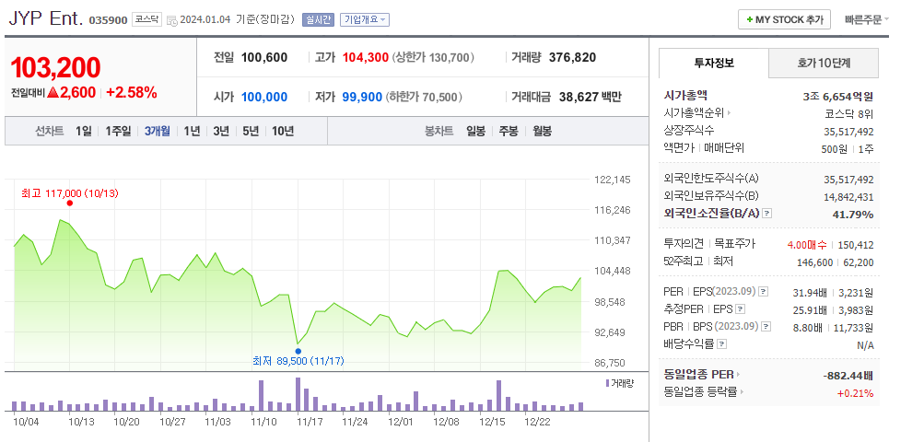The image size is (924, 442).
Task: Click the 4.00매수 investment opinion
Action: tap(807, 245)
